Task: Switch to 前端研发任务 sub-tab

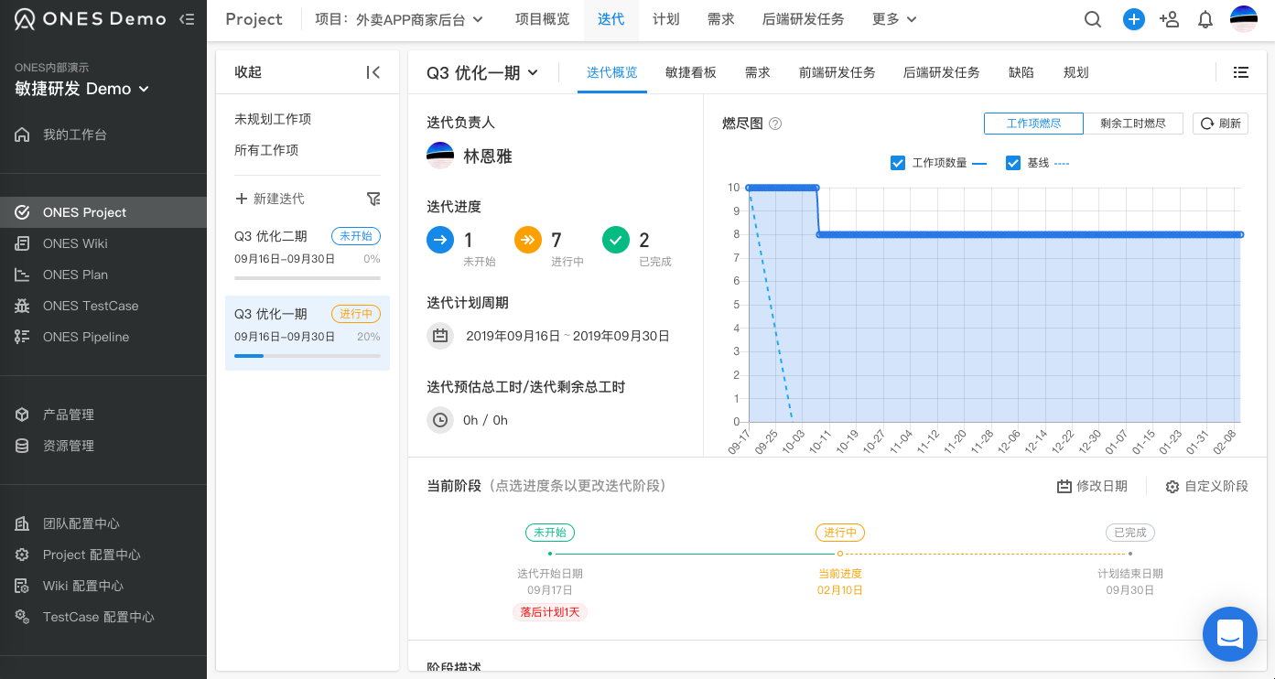Action: (x=837, y=72)
